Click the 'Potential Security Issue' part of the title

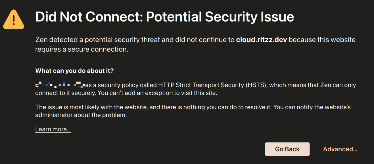[220, 17]
